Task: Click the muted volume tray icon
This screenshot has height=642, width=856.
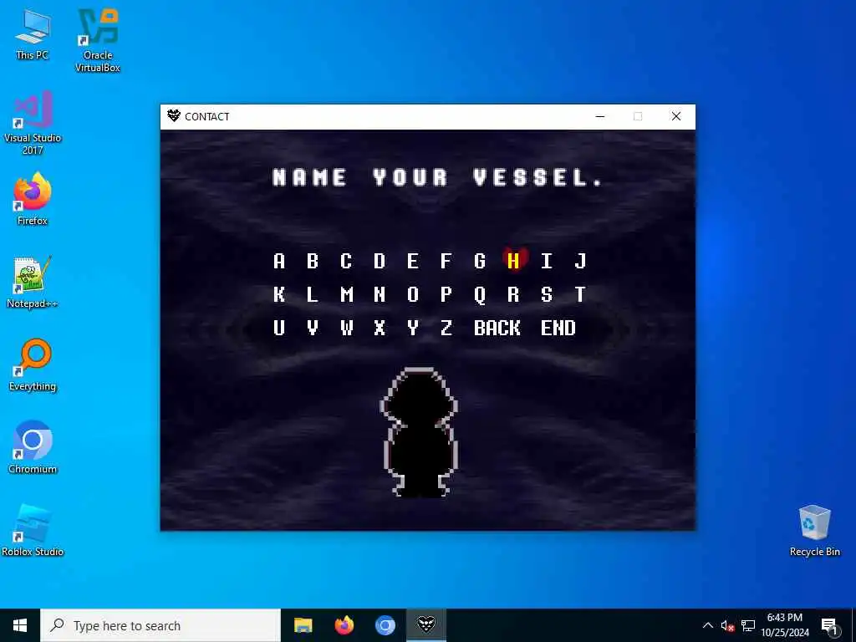Action: pyautogui.click(x=727, y=625)
